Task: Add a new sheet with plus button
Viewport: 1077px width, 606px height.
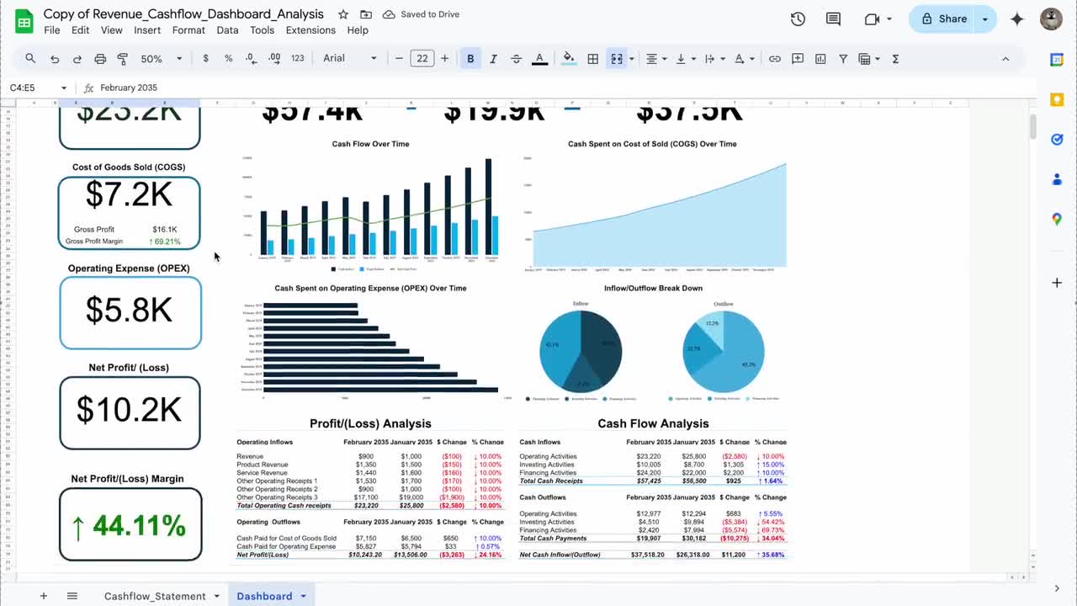Action: click(x=44, y=596)
